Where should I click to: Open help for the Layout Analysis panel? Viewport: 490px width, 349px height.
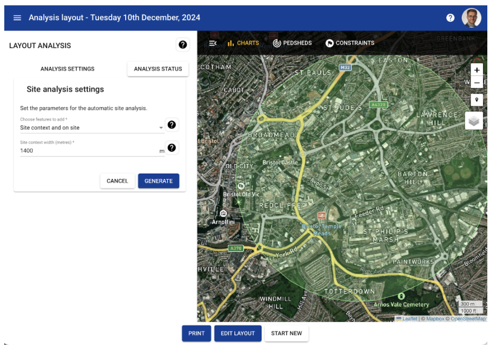(x=182, y=45)
